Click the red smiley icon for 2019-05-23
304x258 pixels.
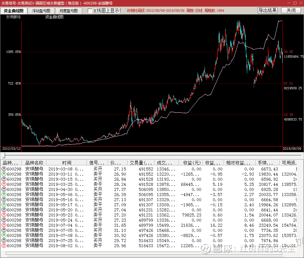[x=4, y=215]
